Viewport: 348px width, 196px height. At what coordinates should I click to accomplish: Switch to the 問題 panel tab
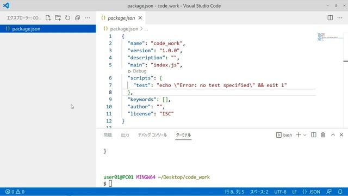(108, 135)
